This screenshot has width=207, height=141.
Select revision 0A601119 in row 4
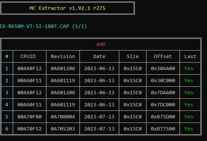(63, 105)
